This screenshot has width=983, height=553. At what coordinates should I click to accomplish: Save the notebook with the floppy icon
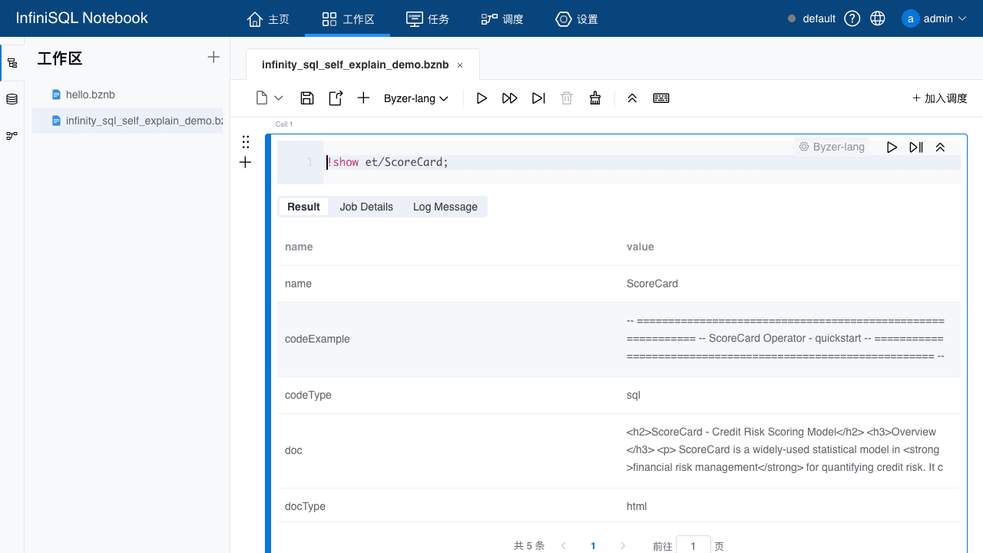pos(307,98)
